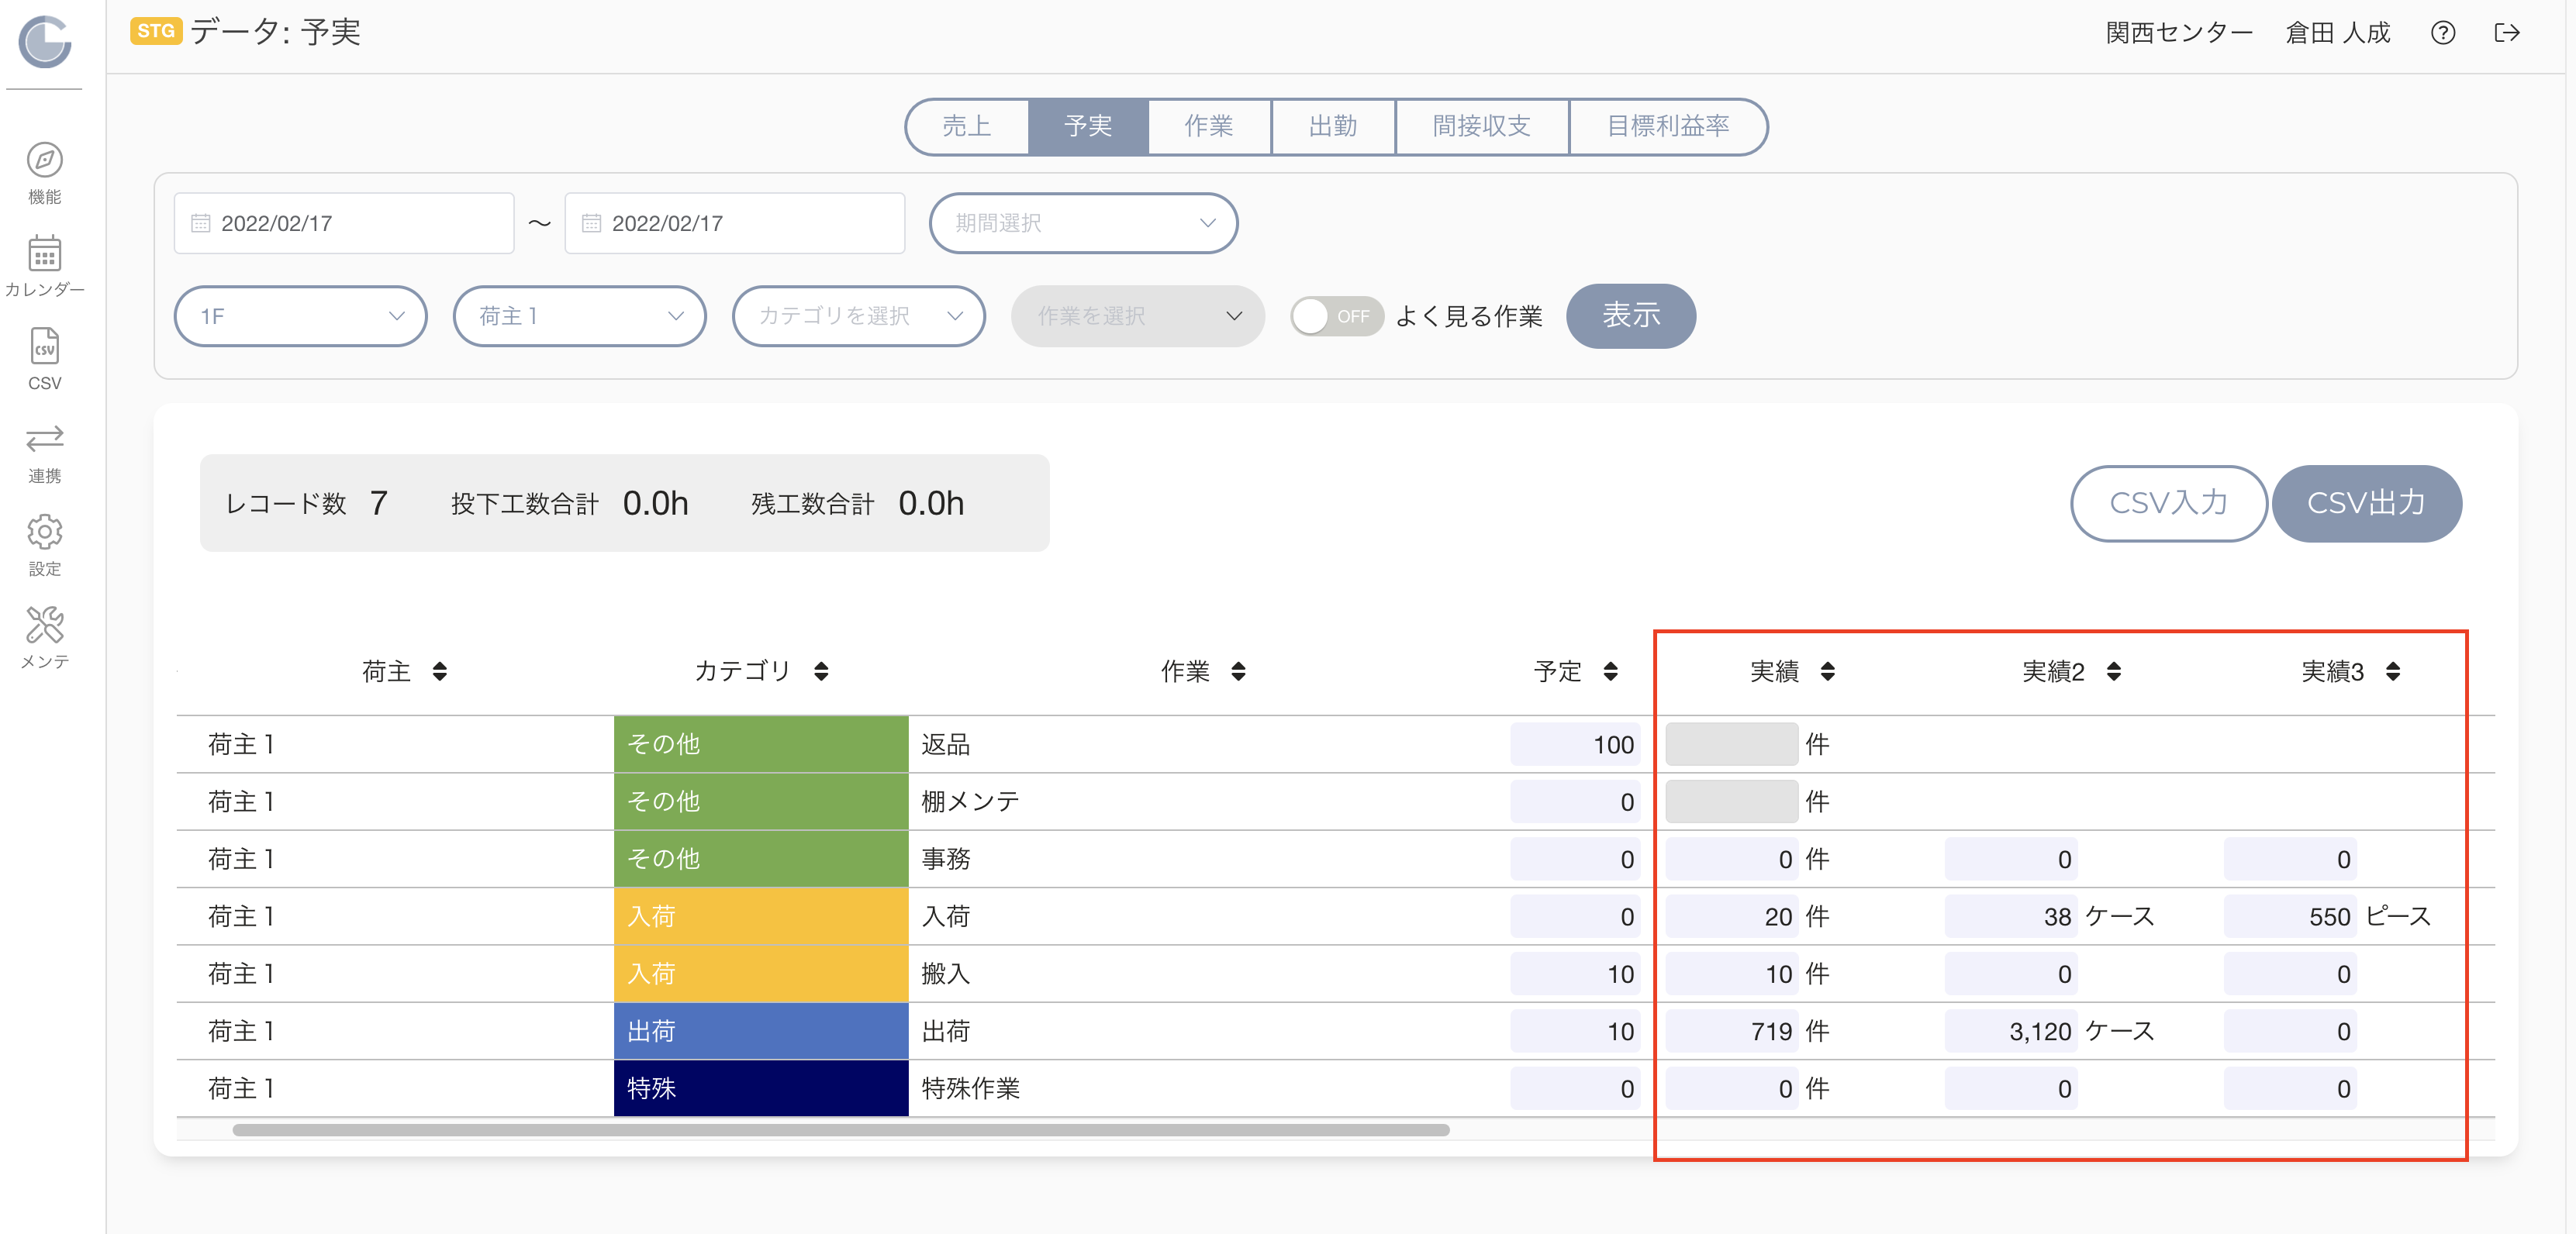
Task: Toggle the よく見る作業 OFF switch
Action: 1337,316
